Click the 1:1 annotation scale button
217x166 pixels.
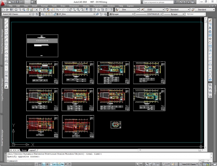click(x=166, y=164)
